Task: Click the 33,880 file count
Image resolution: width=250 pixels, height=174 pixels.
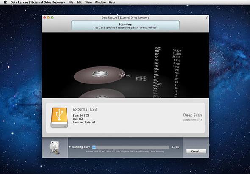Action: click(177, 54)
